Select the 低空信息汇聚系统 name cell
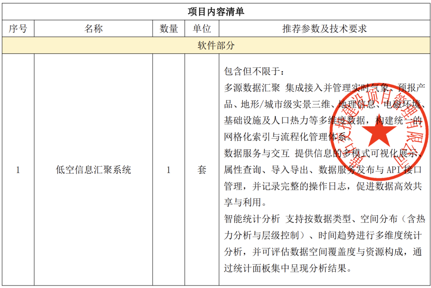Screen dimensions: 431x288 pyautogui.click(x=94, y=170)
